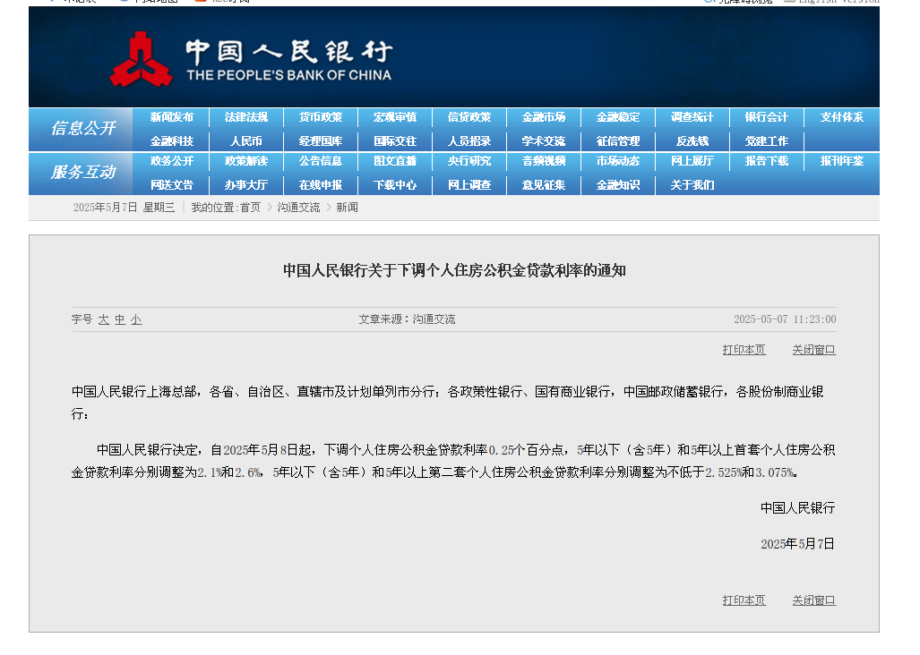Open 金融市场 navigation item
This screenshot has width=920, height=655.
click(x=543, y=117)
